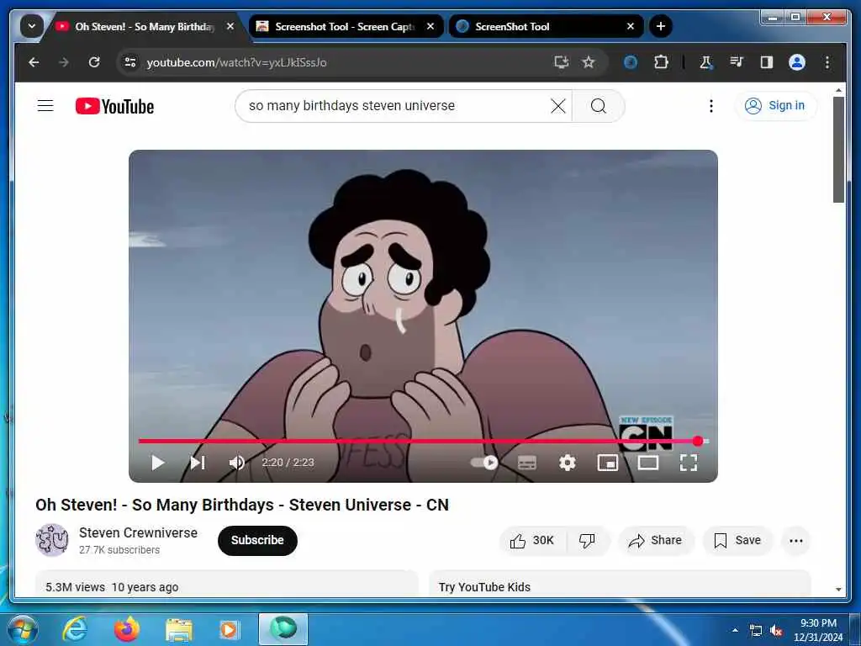The width and height of the screenshot is (861, 646).
Task: Open Chrome Labs flask icon
Action: click(706, 62)
